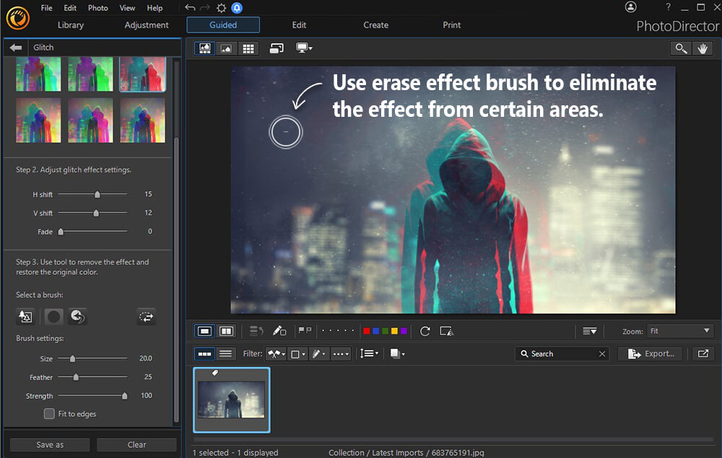Open the compare view icon in toolbar
Viewport: 722px width, 458px height.
(277, 48)
